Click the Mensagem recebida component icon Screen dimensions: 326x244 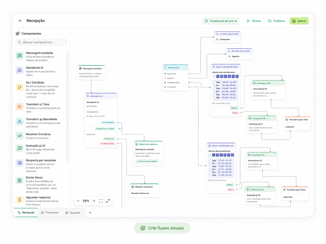coord(19,56)
